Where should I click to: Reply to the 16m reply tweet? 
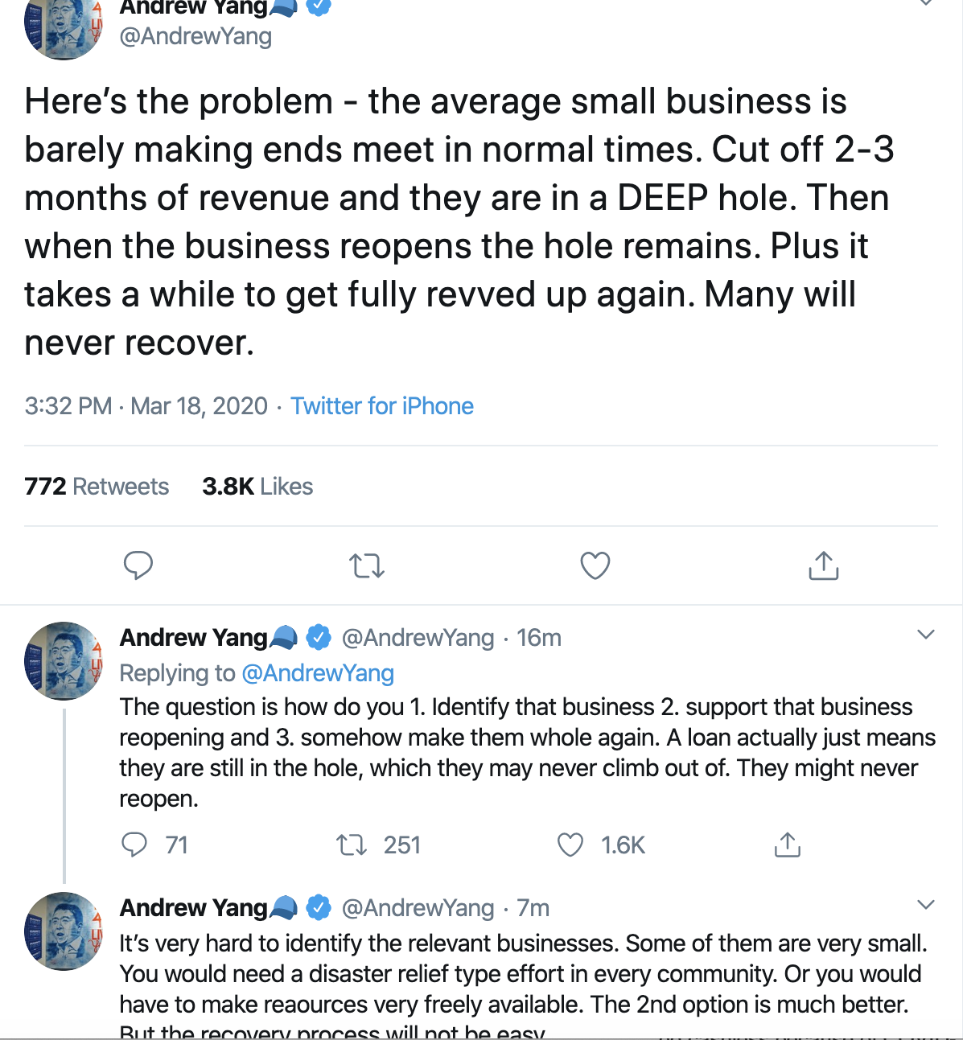tap(134, 845)
